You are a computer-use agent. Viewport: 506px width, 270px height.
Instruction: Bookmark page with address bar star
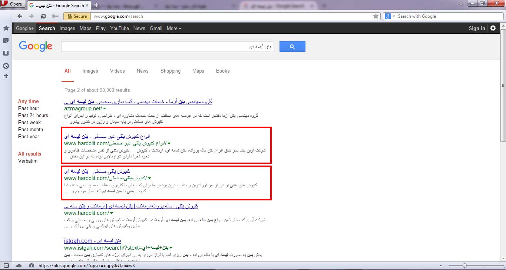point(376,16)
